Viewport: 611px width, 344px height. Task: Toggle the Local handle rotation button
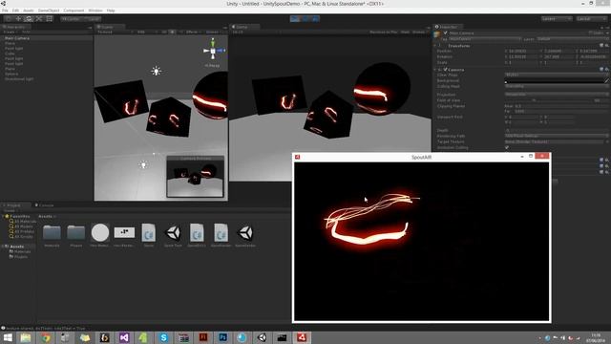92,19
